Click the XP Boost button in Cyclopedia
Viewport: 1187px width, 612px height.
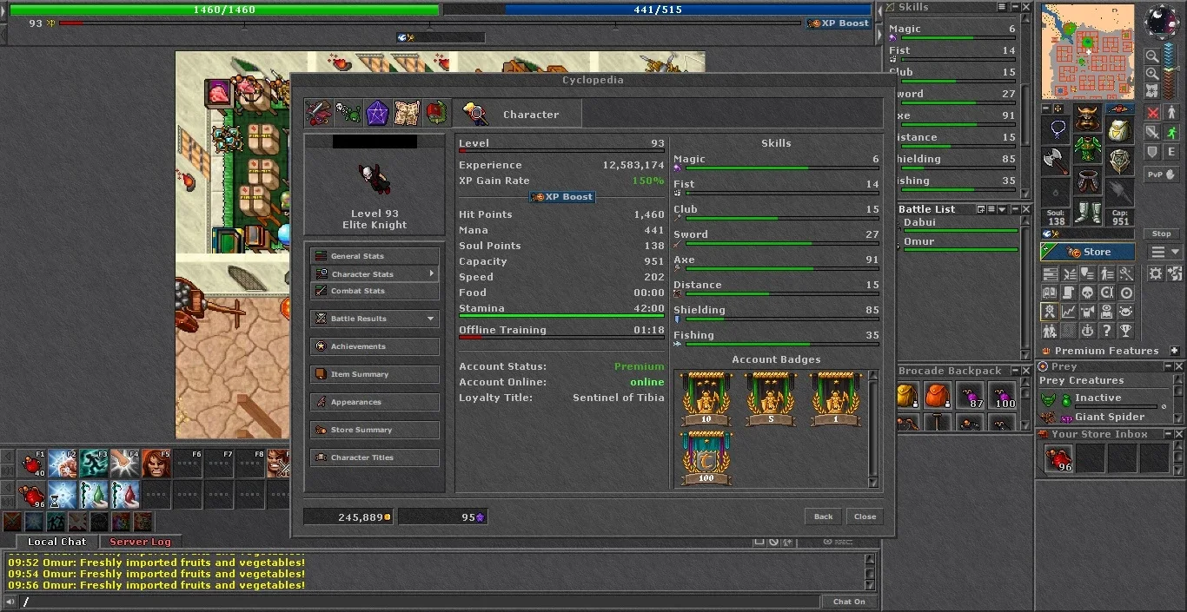562,197
